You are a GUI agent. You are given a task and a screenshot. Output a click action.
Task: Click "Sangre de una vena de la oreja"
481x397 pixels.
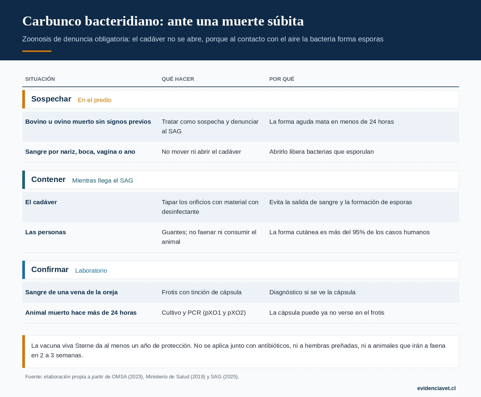tap(72, 292)
